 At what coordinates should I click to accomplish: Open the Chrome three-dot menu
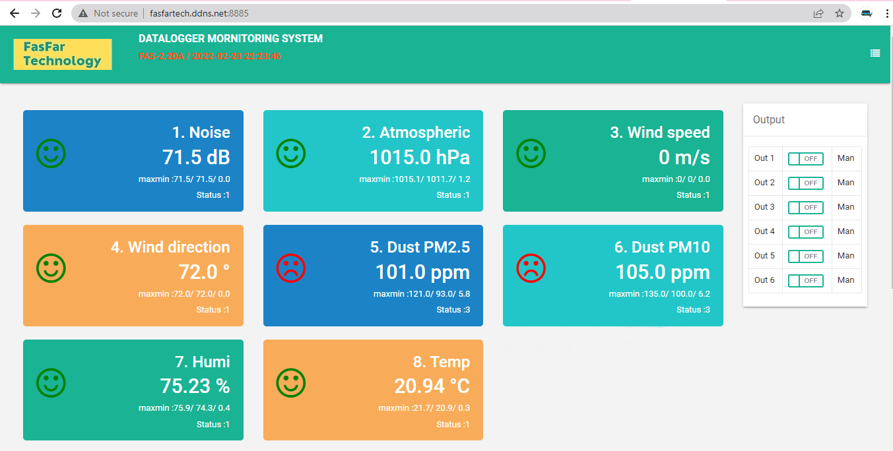[x=886, y=13]
